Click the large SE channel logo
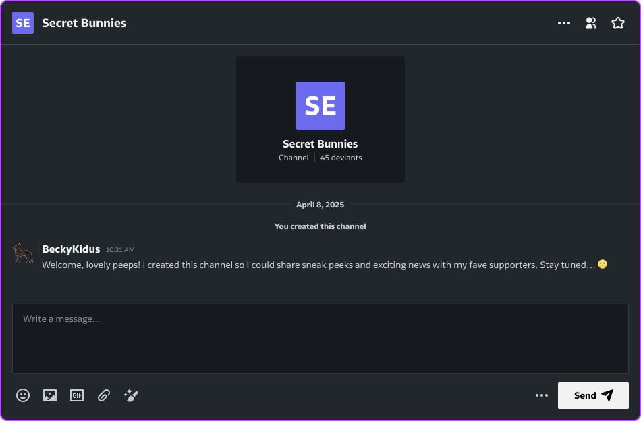This screenshot has height=421, width=641. point(320,106)
